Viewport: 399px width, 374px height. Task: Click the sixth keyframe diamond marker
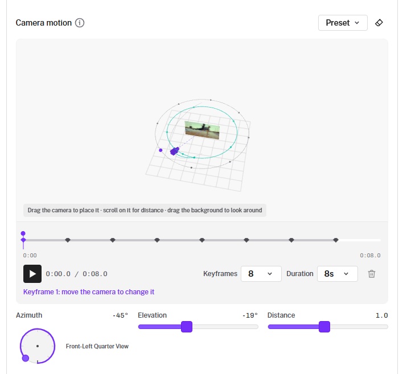[x=246, y=240]
